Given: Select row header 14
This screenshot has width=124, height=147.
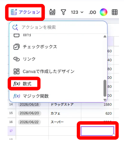Looking at the screenshot, I should [x=12, y=104].
